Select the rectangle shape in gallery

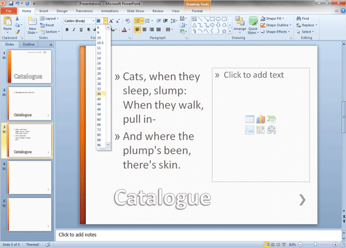tap(212, 19)
